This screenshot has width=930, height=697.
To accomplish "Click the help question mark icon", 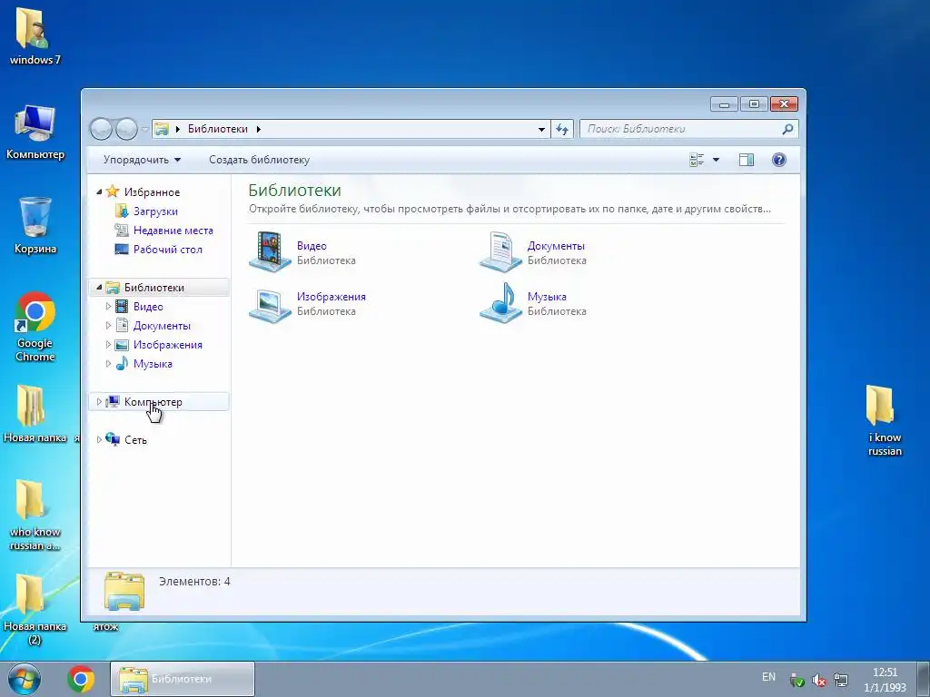I will pos(778,160).
